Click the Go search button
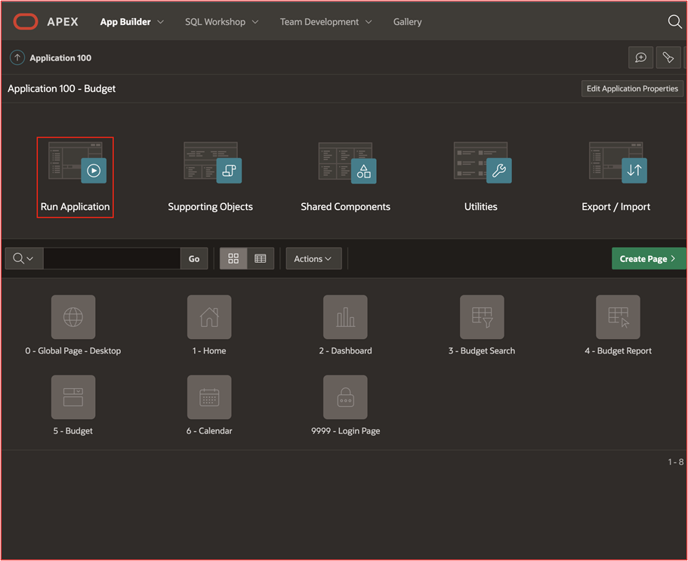Image resolution: width=688 pixels, height=561 pixels. 194,258
